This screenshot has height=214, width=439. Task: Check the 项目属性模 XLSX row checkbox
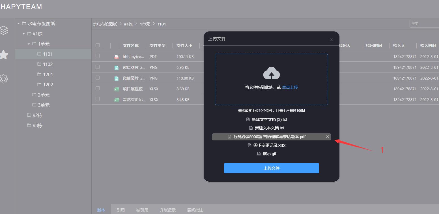point(98,88)
